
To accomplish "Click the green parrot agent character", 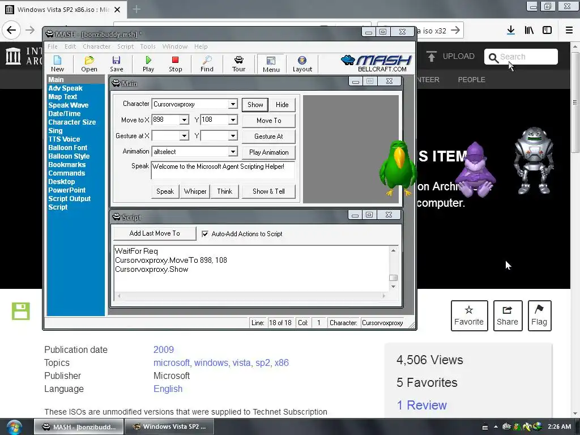I will pyautogui.click(x=398, y=168).
